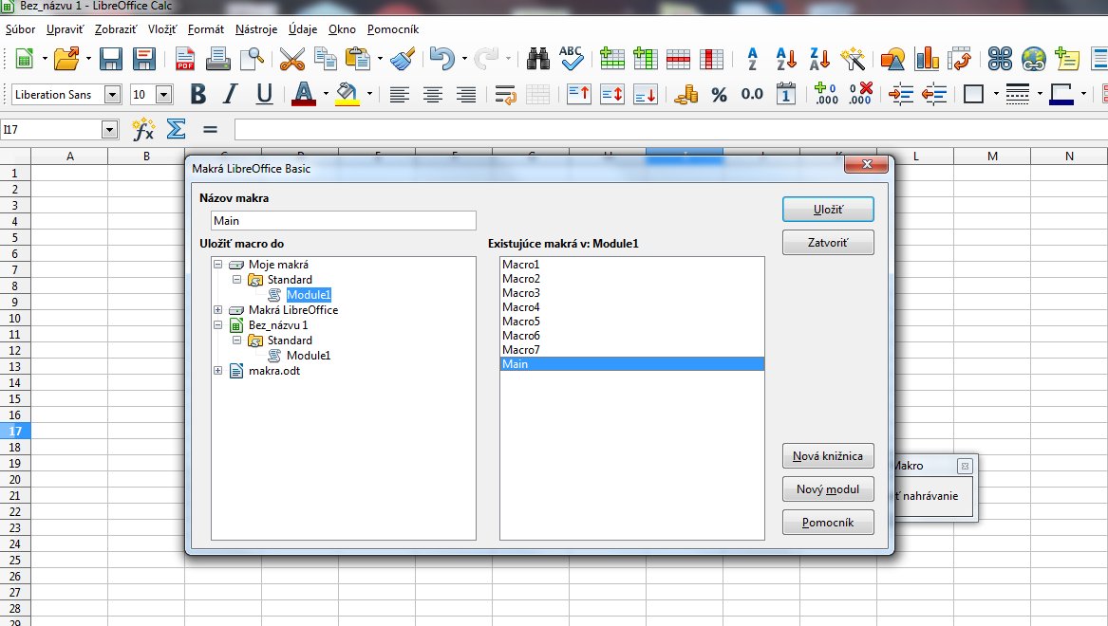Toggle Italic formatting
Screen dimensions: 1108x626
click(231, 95)
